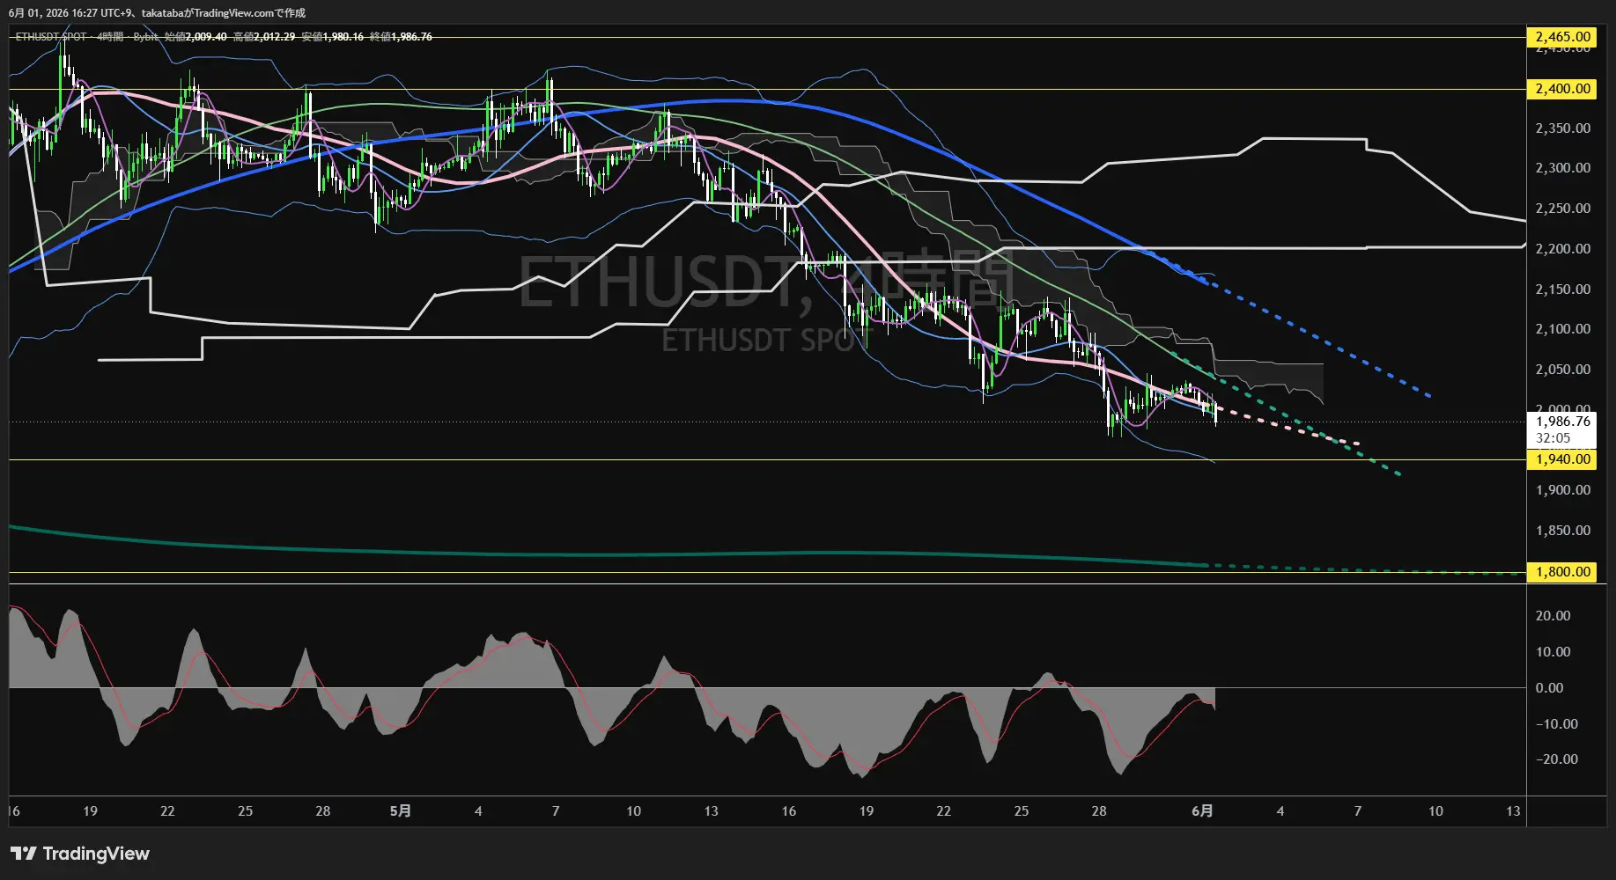Click the date 28 just before 5月

point(323,811)
